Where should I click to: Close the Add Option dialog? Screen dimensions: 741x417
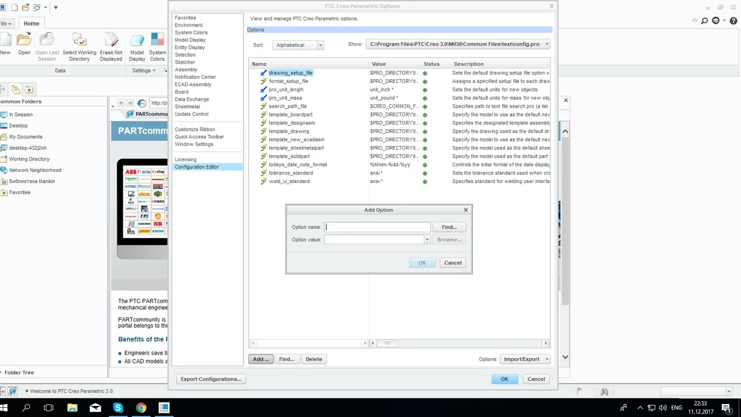click(465, 210)
